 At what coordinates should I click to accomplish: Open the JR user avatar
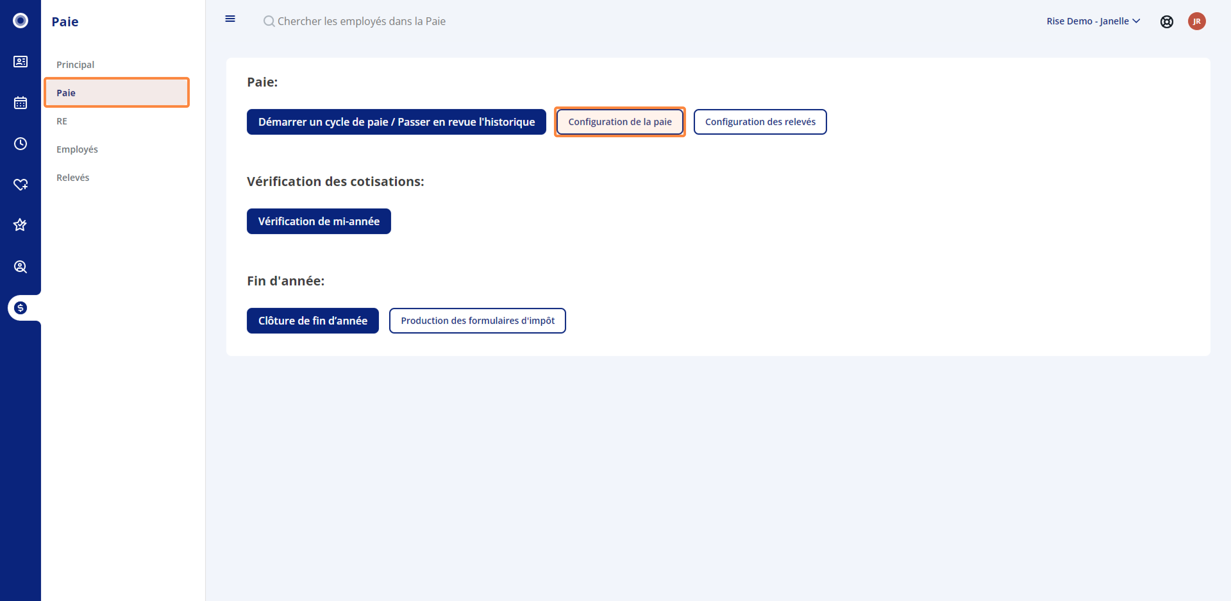(x=1197, y=21)
